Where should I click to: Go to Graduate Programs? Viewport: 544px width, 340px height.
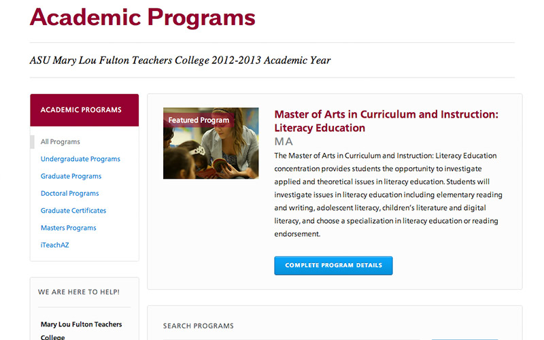pyautogui.click(x=71, y=176)
